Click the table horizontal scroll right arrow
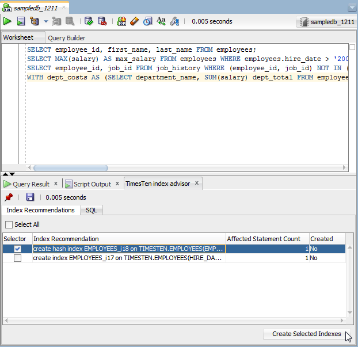This screenshot has height=347, width=358. click(342, 321)
